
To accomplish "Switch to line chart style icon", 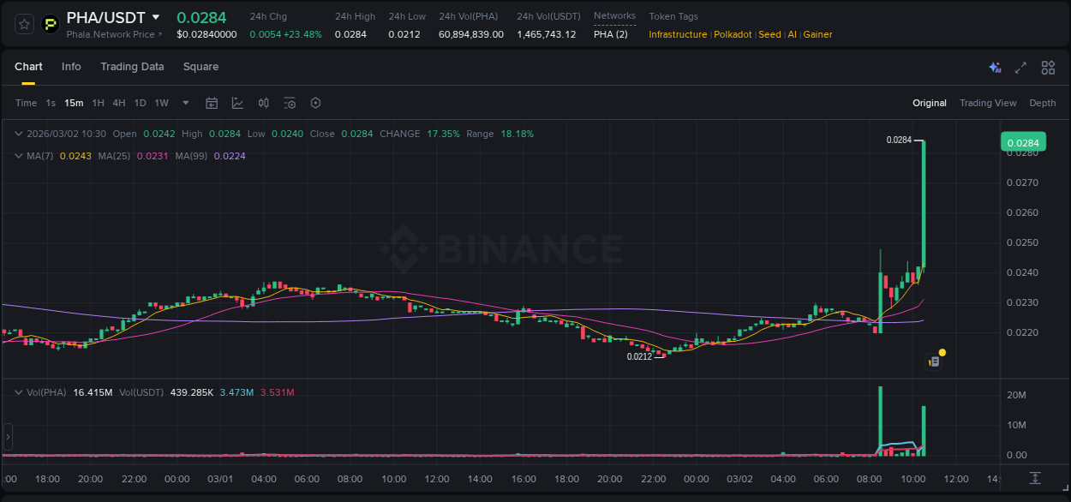I will pos(237,103).
